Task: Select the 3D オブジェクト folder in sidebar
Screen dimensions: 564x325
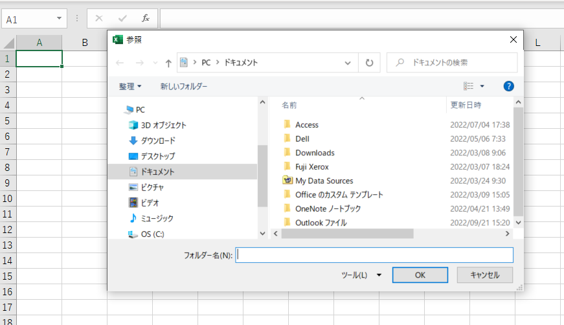Action: coord(163,125)
